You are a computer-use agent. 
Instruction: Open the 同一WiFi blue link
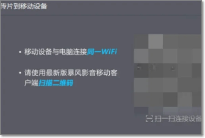point(102,52)
